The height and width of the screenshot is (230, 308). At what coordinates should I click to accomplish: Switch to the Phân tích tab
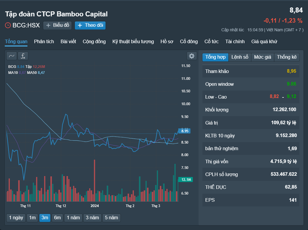tap(44, 41)
